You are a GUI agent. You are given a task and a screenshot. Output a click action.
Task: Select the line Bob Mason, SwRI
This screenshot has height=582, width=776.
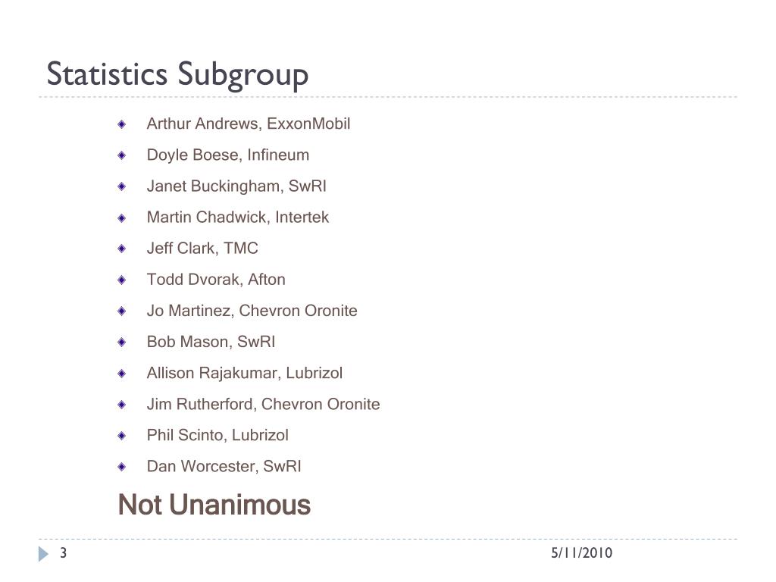click(211, 342)
